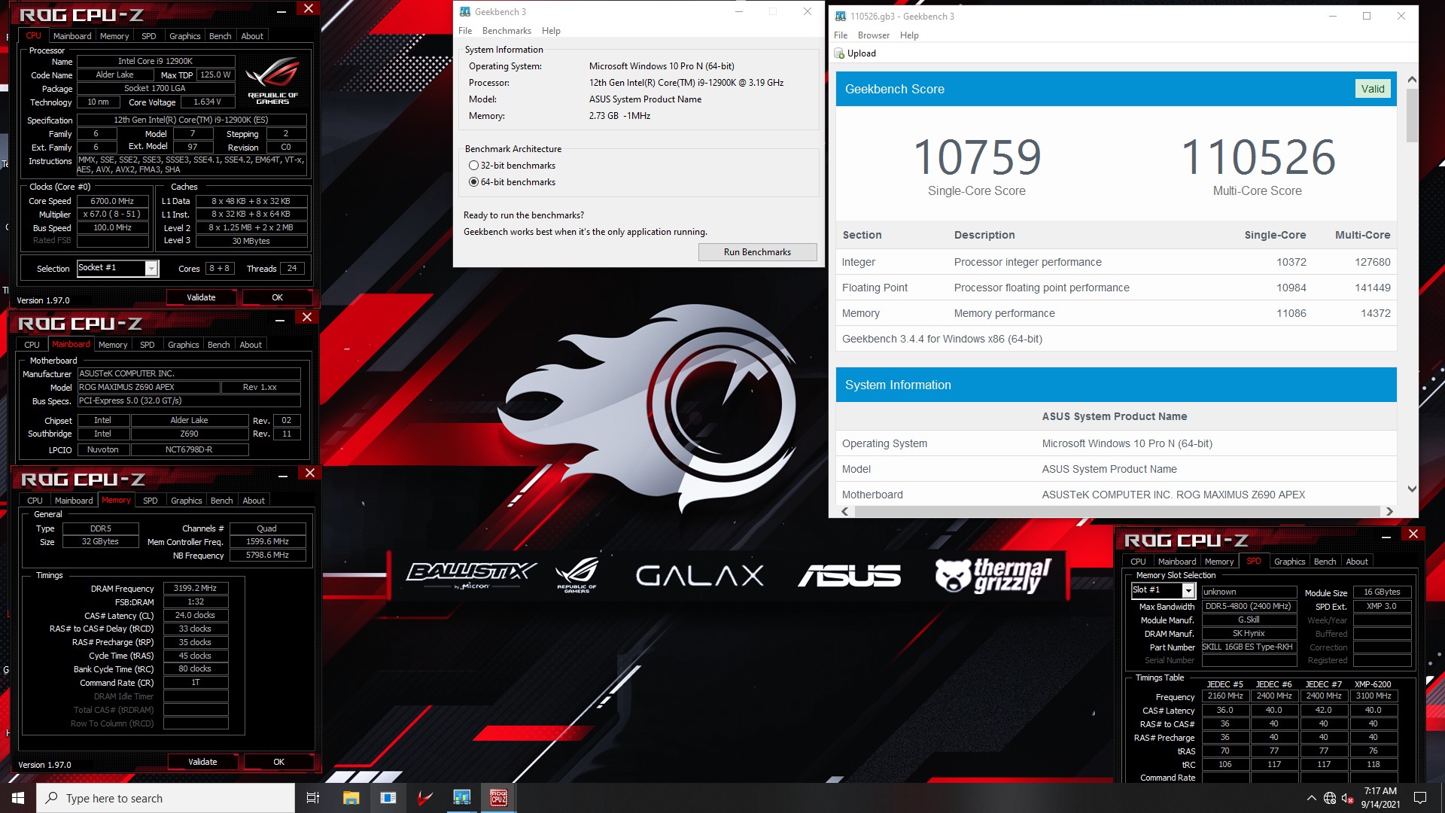Open CPU tab in the Mainboard CPU-Z window
Image resolution: width=1445 pixels, height=813 pixels.
click(x=32, y=345)
